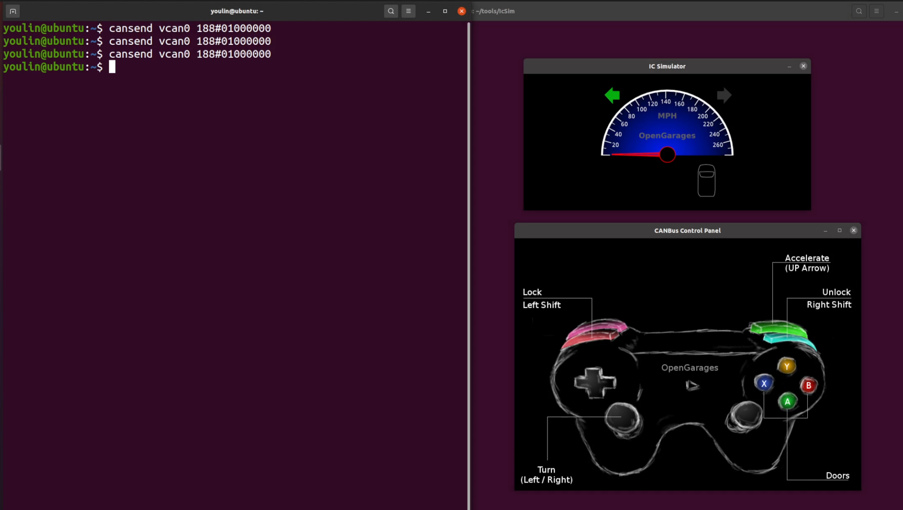The width and height of the screenshot is (903, 510).
Task: Click the D-pad on the controller
Action: pos(595,382)
